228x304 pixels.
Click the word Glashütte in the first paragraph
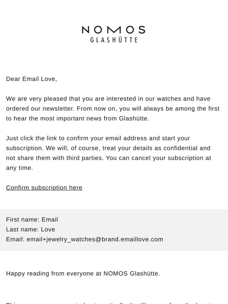click(133, 118)
